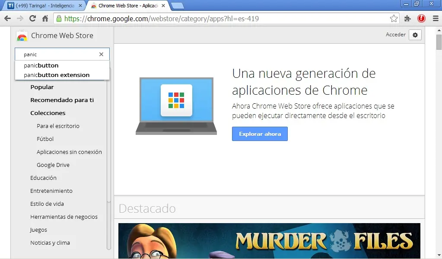Click the 'Destacado' section heading
The image size is (442, 259).
147,208
